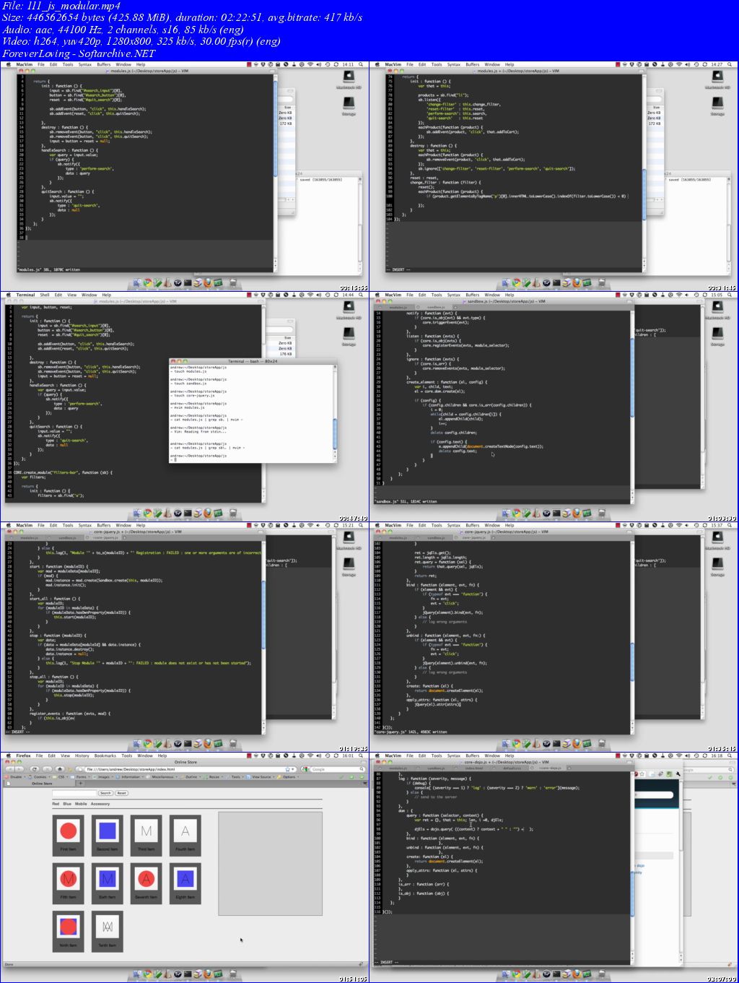739x983 pixels.
Task: Open View Source dropdown in Web Developer toolbar
Action: 261,777
